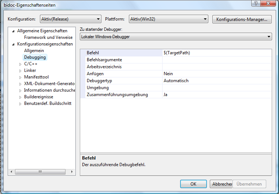Click the tree's horizontal scrollbar right arrow
The width and height of the screenshot is (279, 194).
pos(72,172)
